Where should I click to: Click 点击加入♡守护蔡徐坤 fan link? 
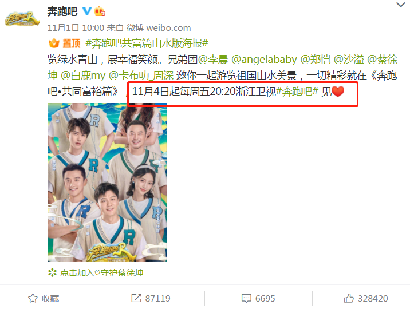tap(101, 273)
